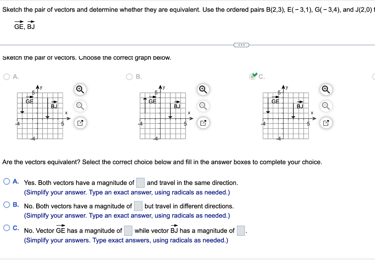Click the zoom-in magnifier icon for graph C

click(x=326, y=89)
